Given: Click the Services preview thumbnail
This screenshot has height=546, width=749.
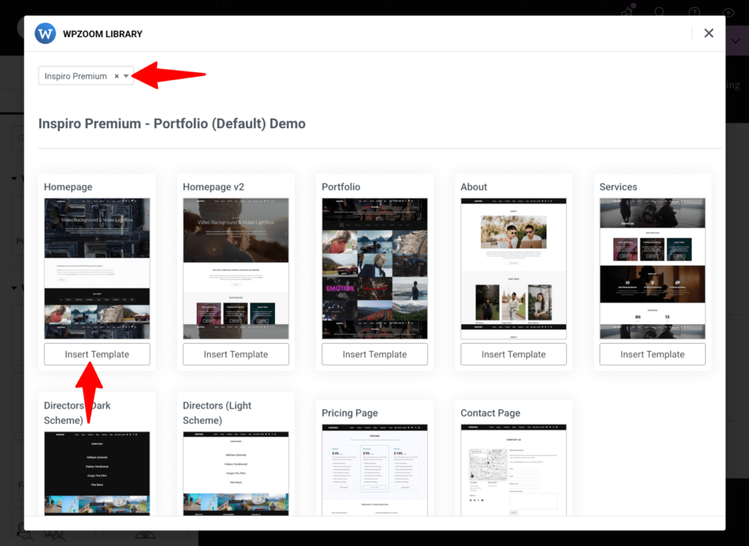Looking at the screenshot, I should [652, 268].
